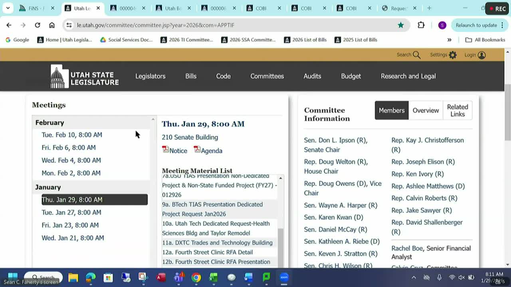The height and width of the screenshot is (287, 511).
Task: Open the Notice PDF icon
Action: click(165, 150)
